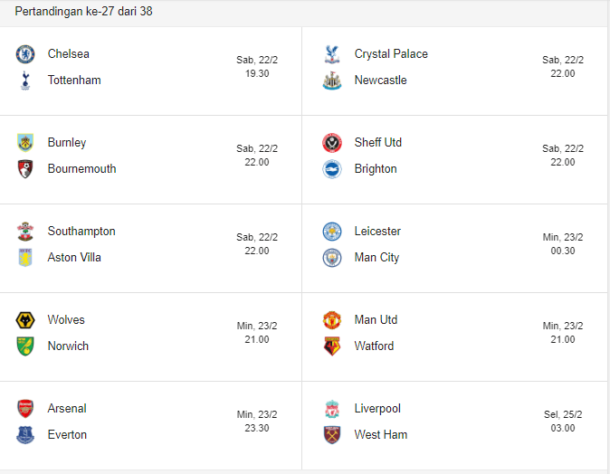Click the Tottenham club crest icon
610x474 pixels.
(x=24, y=80)
